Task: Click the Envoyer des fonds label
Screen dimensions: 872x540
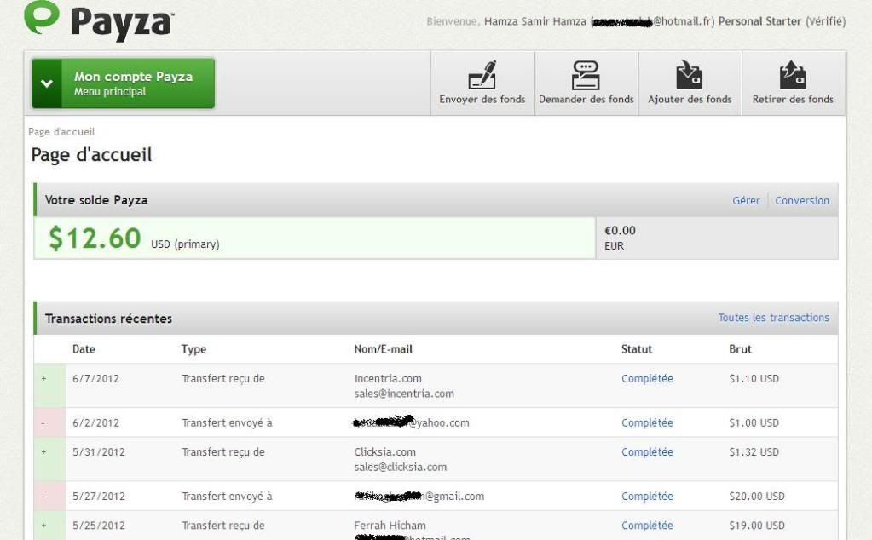Action: [x=482, y=100]
